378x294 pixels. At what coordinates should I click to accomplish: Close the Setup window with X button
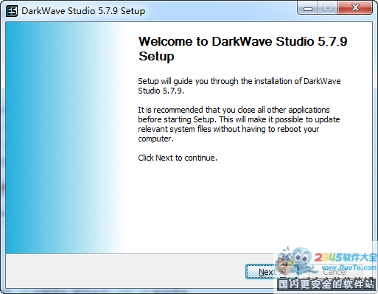click(355, 8)
